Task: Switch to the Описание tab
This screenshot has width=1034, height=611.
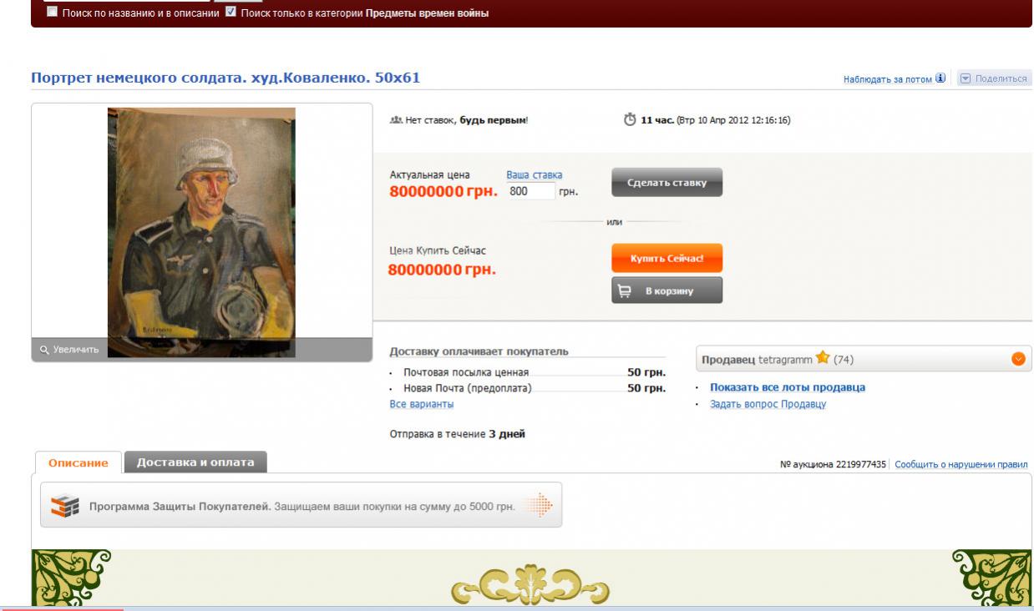Action: [x=79, y=462]
